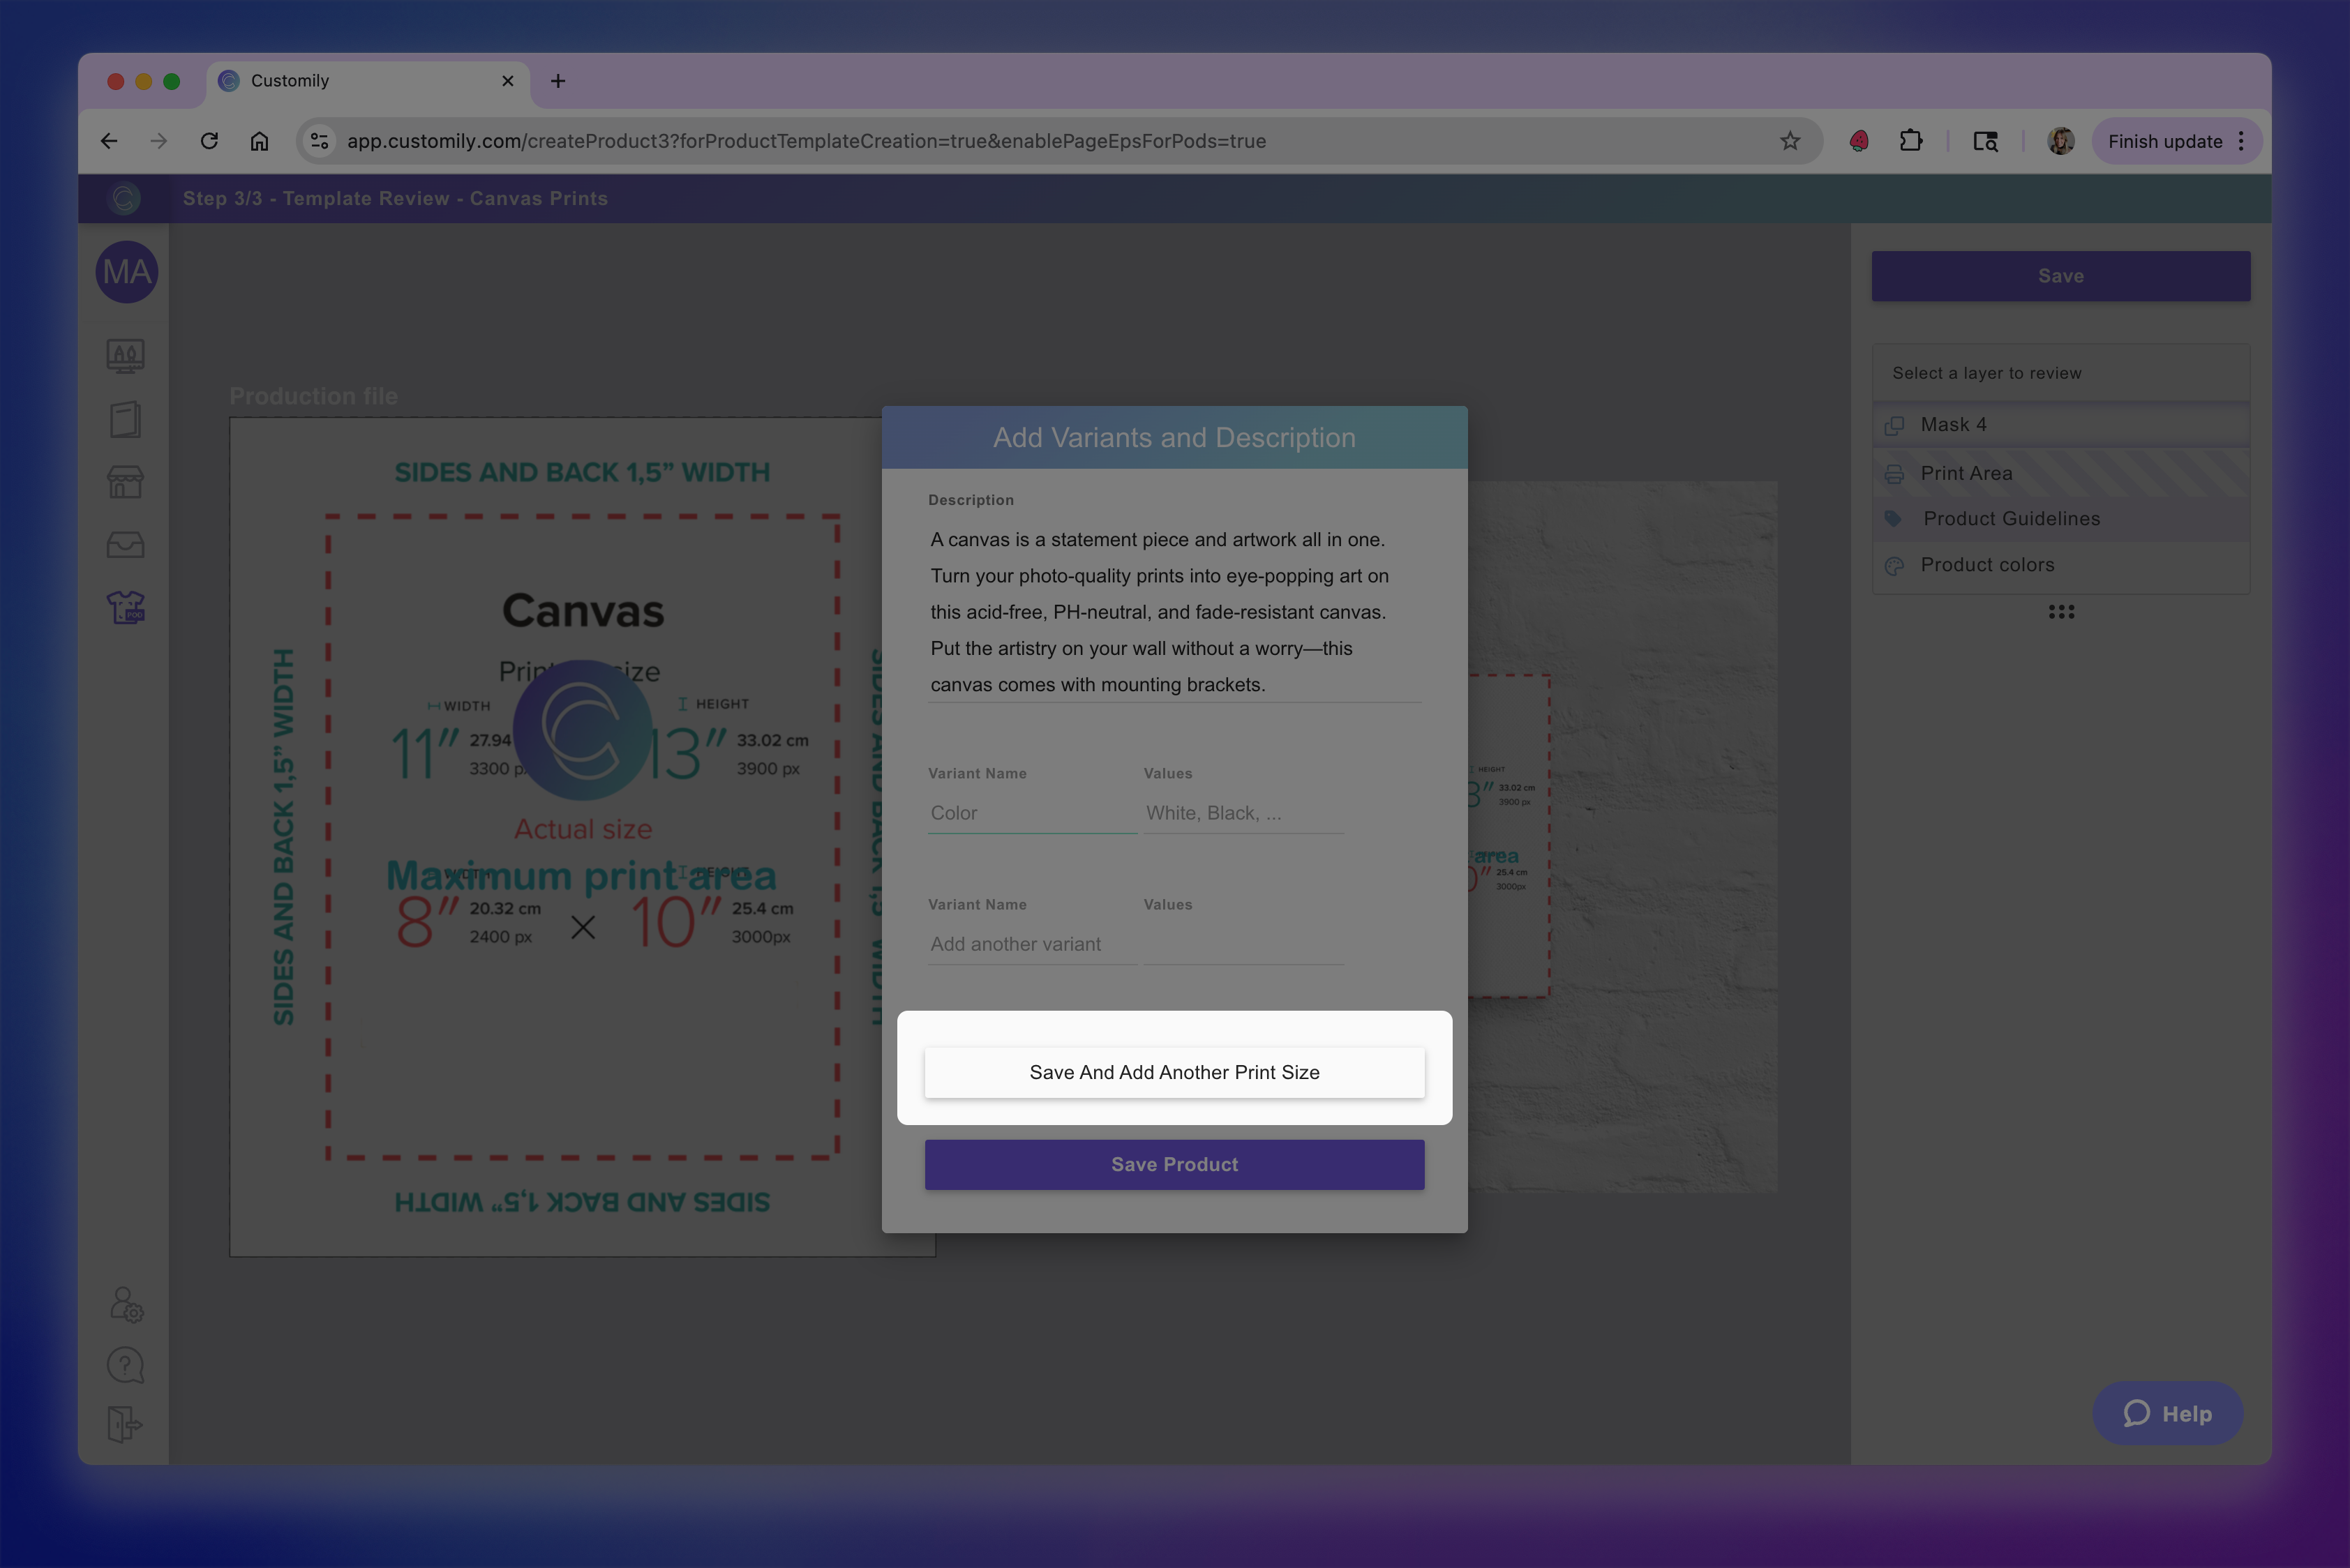The width and height of the screenshot is (2350, 1568).
Task: Select the Print Area layer
Action: coord(2060,472)
